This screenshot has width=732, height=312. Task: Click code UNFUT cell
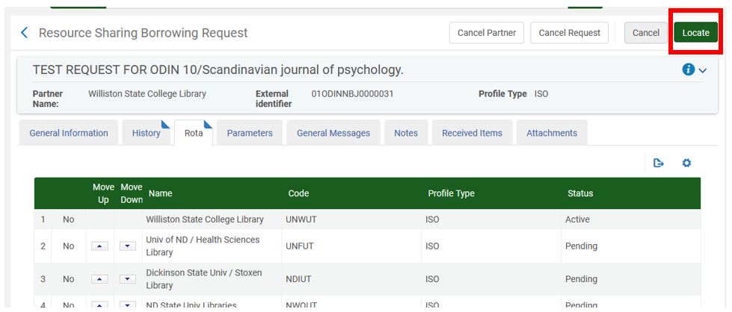pyautogui.click(x=300, y=246)
